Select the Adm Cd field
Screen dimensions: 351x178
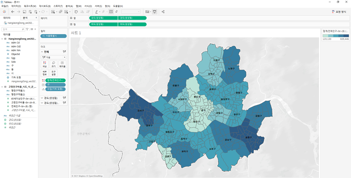pyautogui.click(x=15, y=43)
